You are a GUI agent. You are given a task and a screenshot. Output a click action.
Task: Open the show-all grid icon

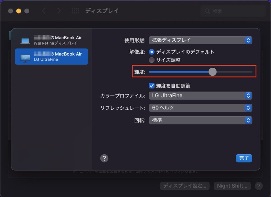75,11
